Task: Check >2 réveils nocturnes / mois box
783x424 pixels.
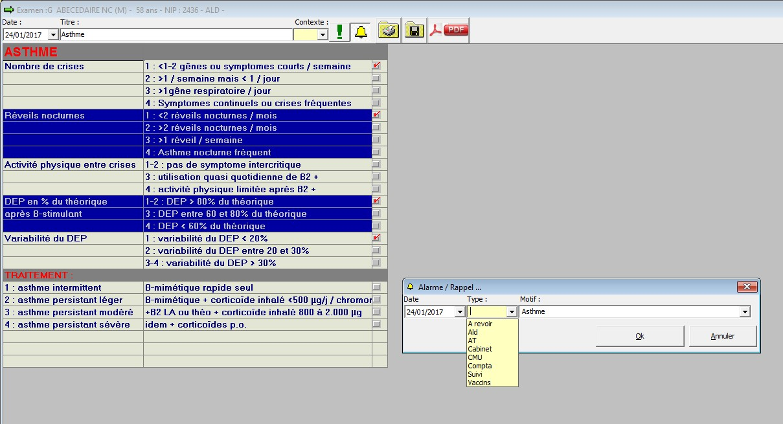Action: click(x=376, y=128)
